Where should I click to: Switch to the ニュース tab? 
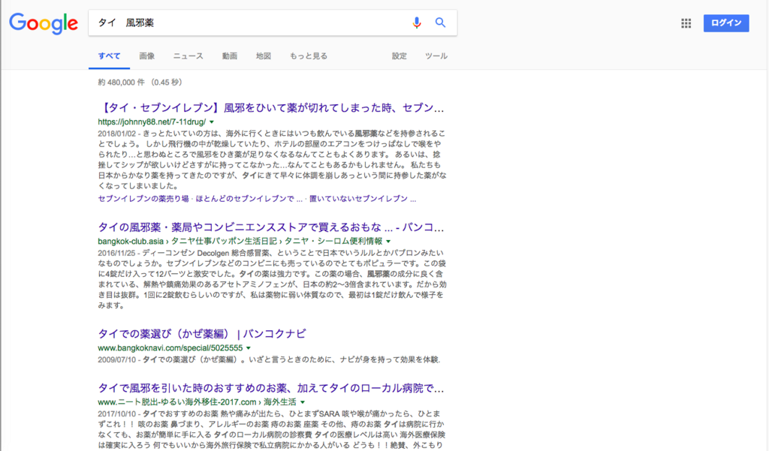click(x=188, y=56)
